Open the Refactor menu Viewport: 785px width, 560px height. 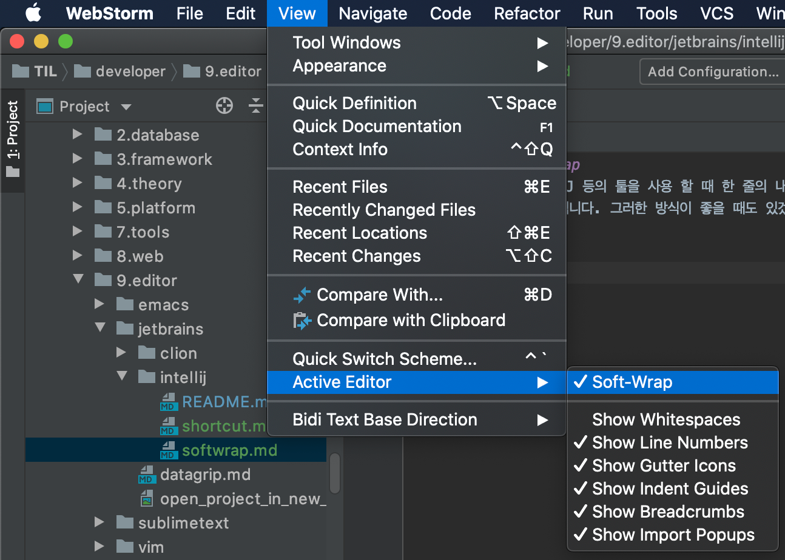[527, 13]
